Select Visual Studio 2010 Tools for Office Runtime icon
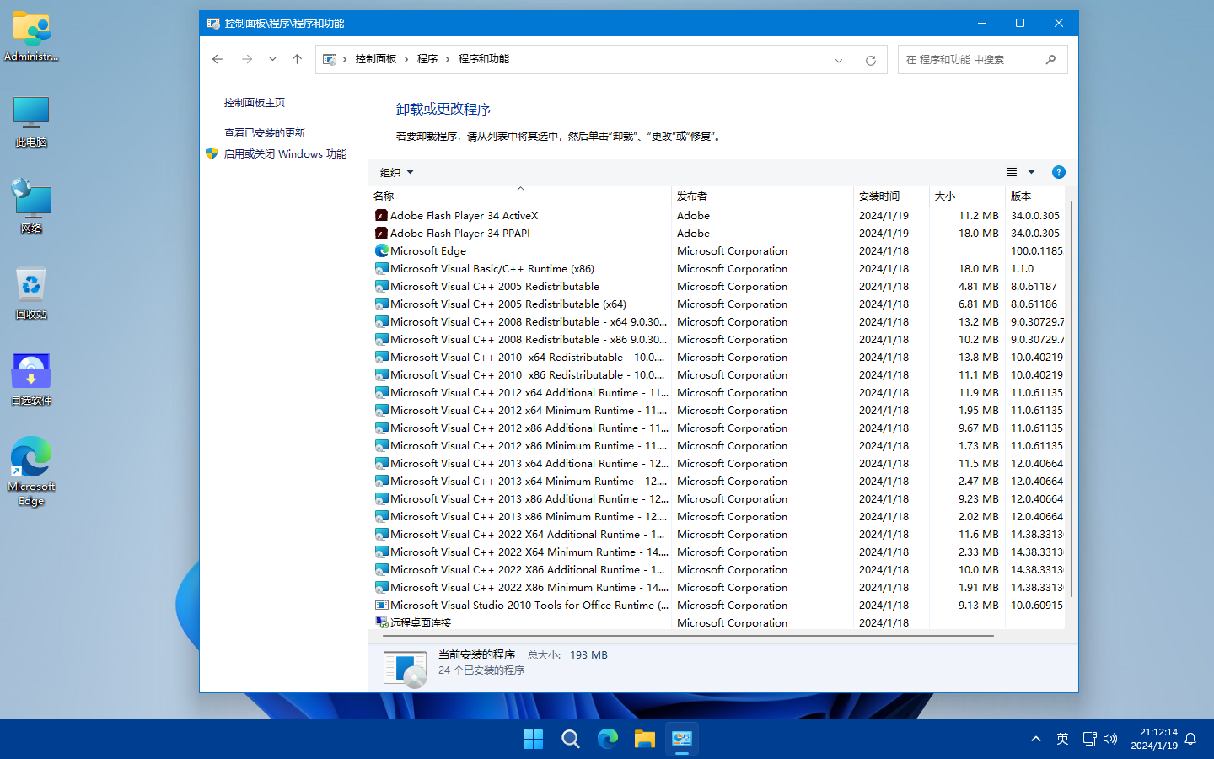This screenshot has width=1214, height=759. point(381,606)
